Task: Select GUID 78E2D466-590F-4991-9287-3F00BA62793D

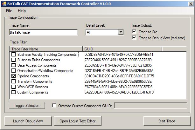Action: pyautogui.click(x=118, y=60)
